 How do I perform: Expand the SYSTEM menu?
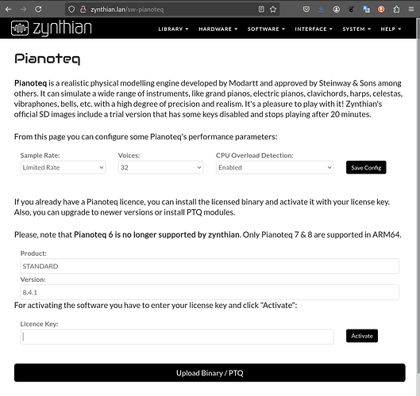pyautogui.click(x=356, y=29)
